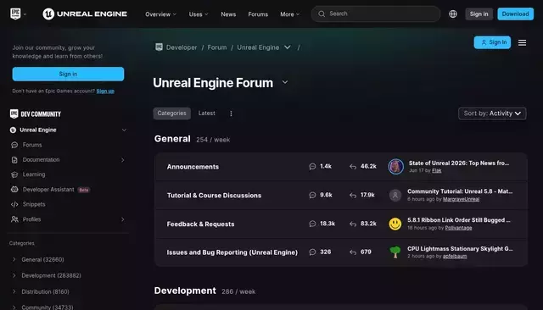Click the smiley avatar in Feedback & Requests row
This screenshot has width=543, height=310.
[395, 224]
